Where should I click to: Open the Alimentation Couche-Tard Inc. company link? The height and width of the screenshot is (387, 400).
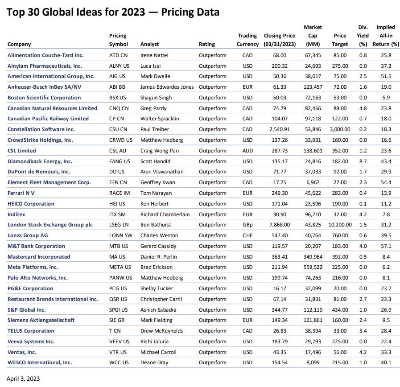[45, 55]
